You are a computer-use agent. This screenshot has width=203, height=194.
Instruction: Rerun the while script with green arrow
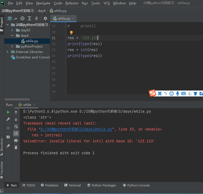[8, 112]
